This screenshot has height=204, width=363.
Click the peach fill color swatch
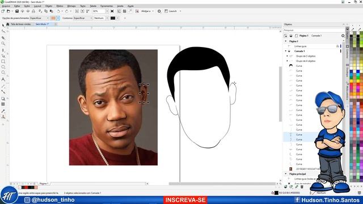coord(53,18)
